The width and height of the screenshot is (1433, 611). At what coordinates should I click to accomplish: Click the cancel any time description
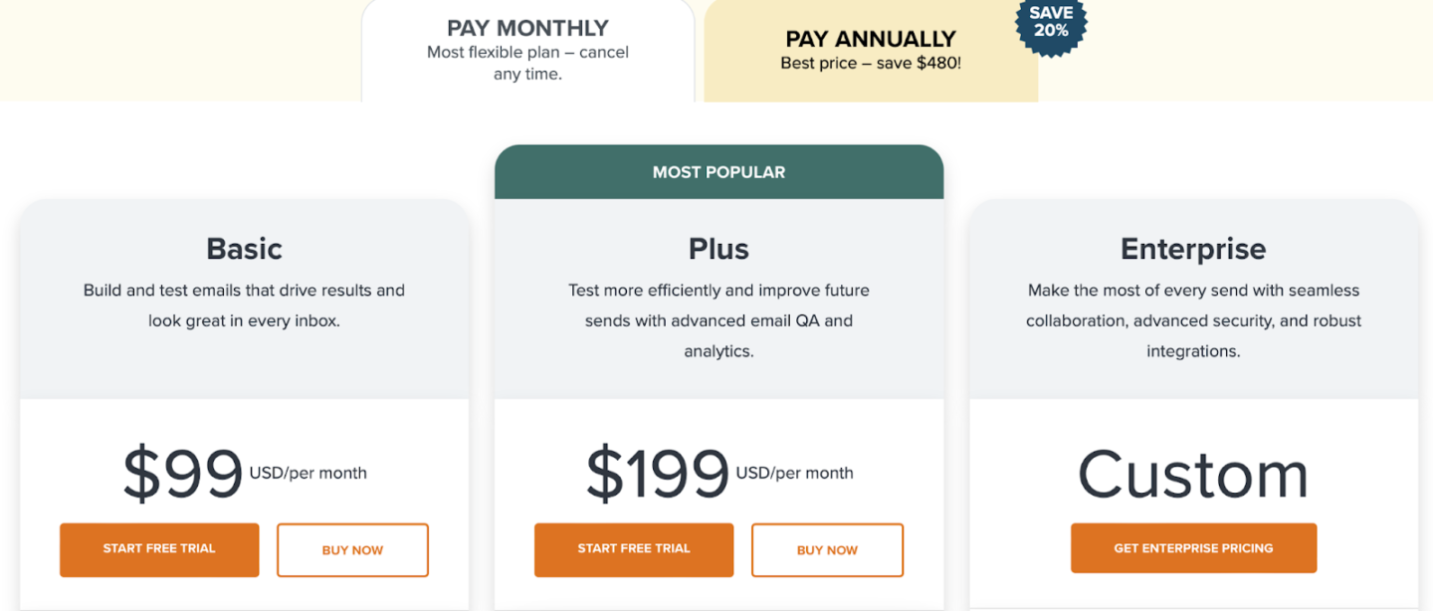coord(527,62)
